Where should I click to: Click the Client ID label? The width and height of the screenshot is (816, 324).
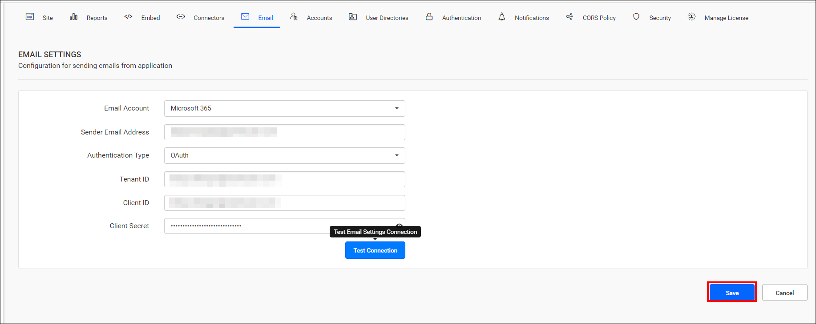click(136, 203)
